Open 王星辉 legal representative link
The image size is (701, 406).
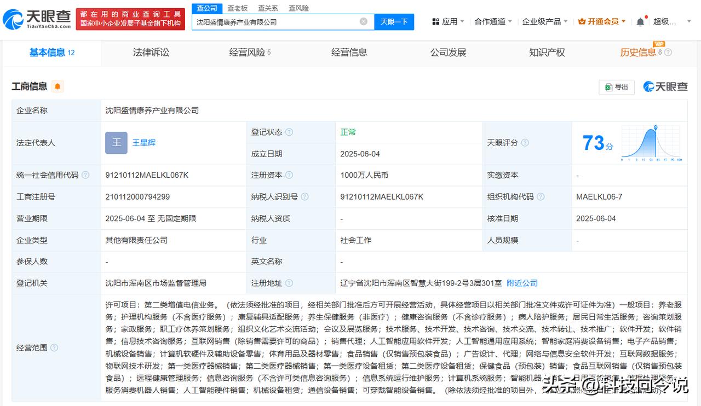[144, 143]
